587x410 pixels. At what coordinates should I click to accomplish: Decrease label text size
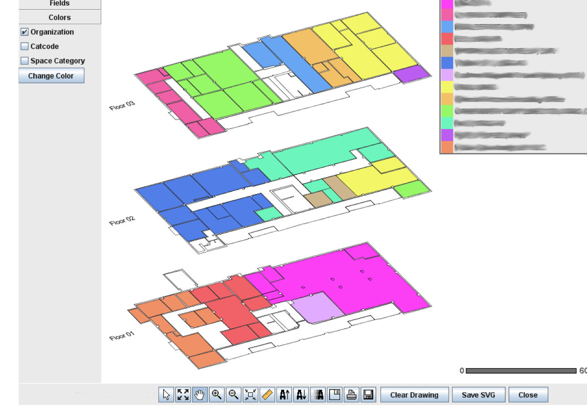pos(301,395)
